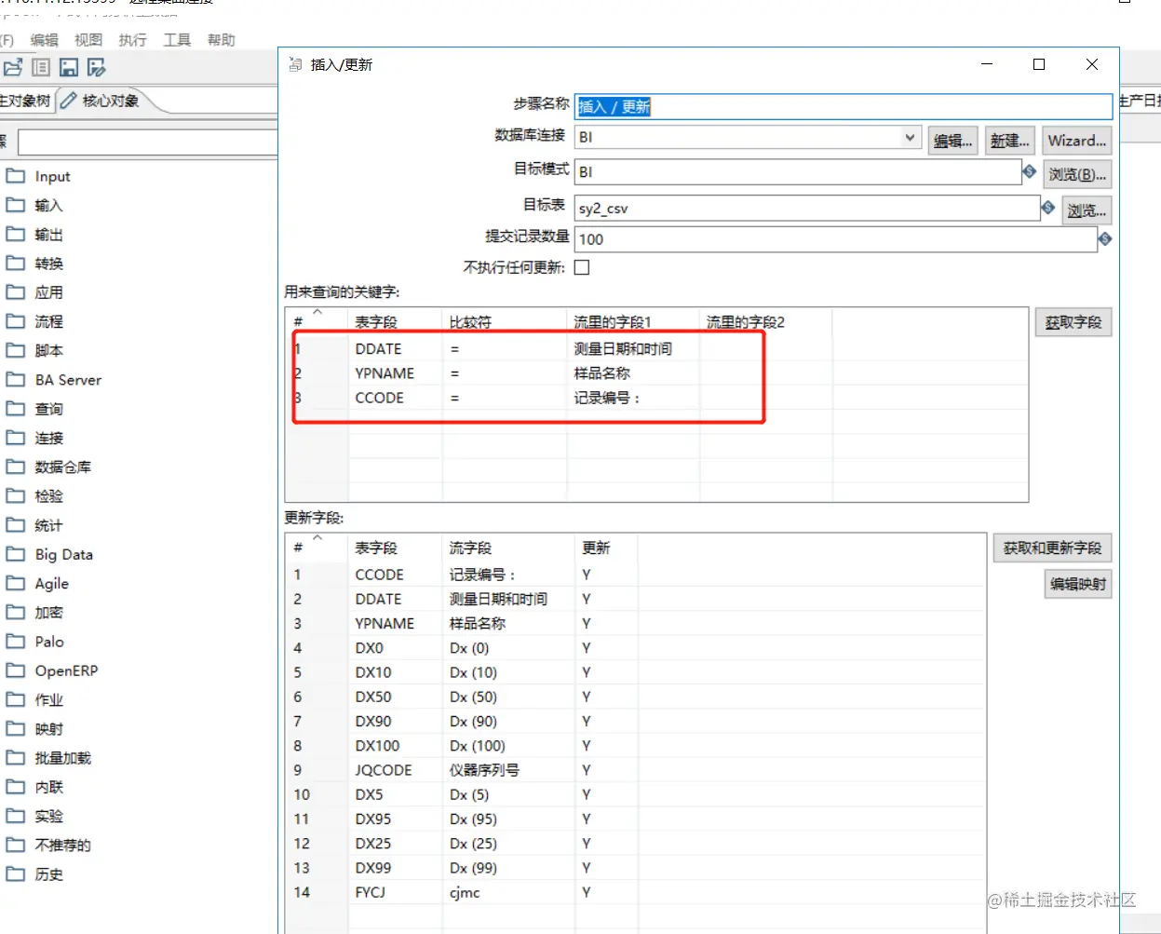Click the 目标模式 text field

click(x=798, y=172)
